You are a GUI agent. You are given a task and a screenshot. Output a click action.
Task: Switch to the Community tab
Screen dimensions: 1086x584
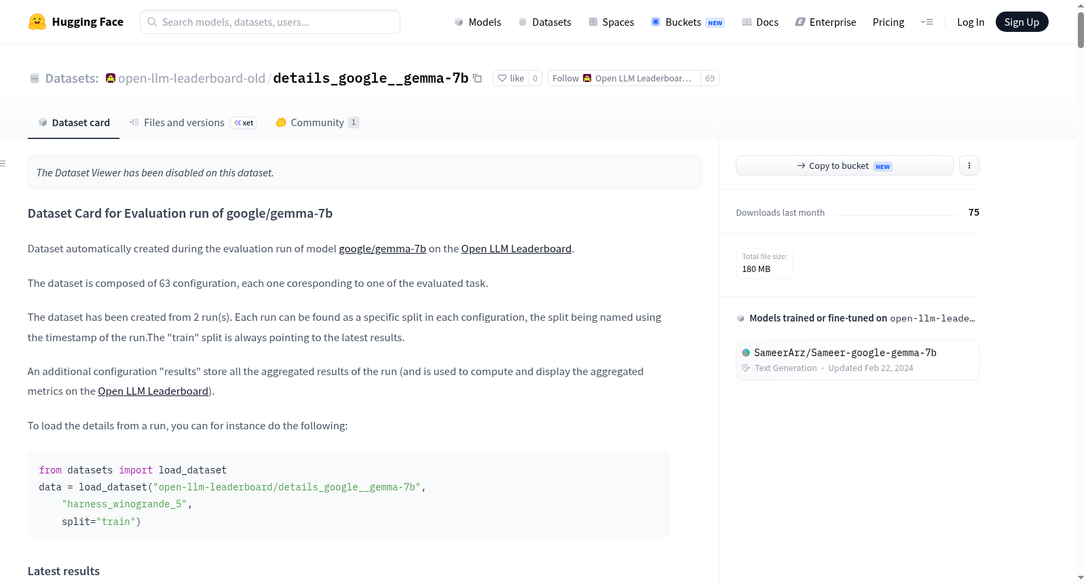tap(317, 123)
